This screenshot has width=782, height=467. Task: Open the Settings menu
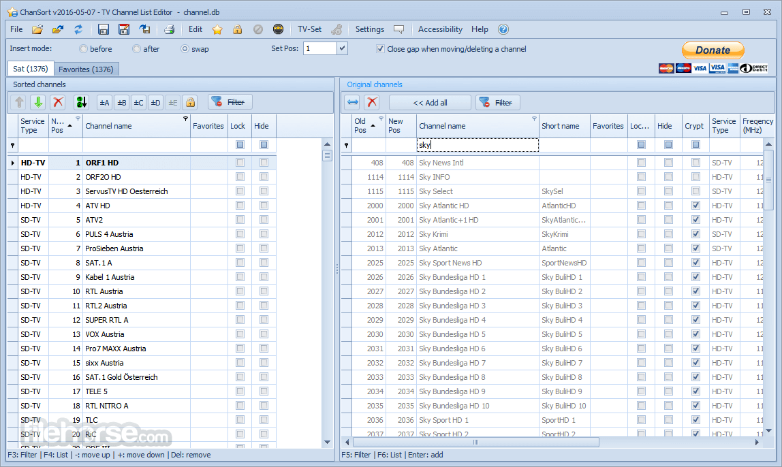370,29
